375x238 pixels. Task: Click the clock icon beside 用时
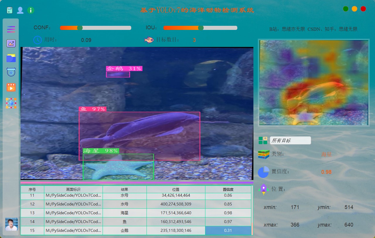[x=37, y=40]
